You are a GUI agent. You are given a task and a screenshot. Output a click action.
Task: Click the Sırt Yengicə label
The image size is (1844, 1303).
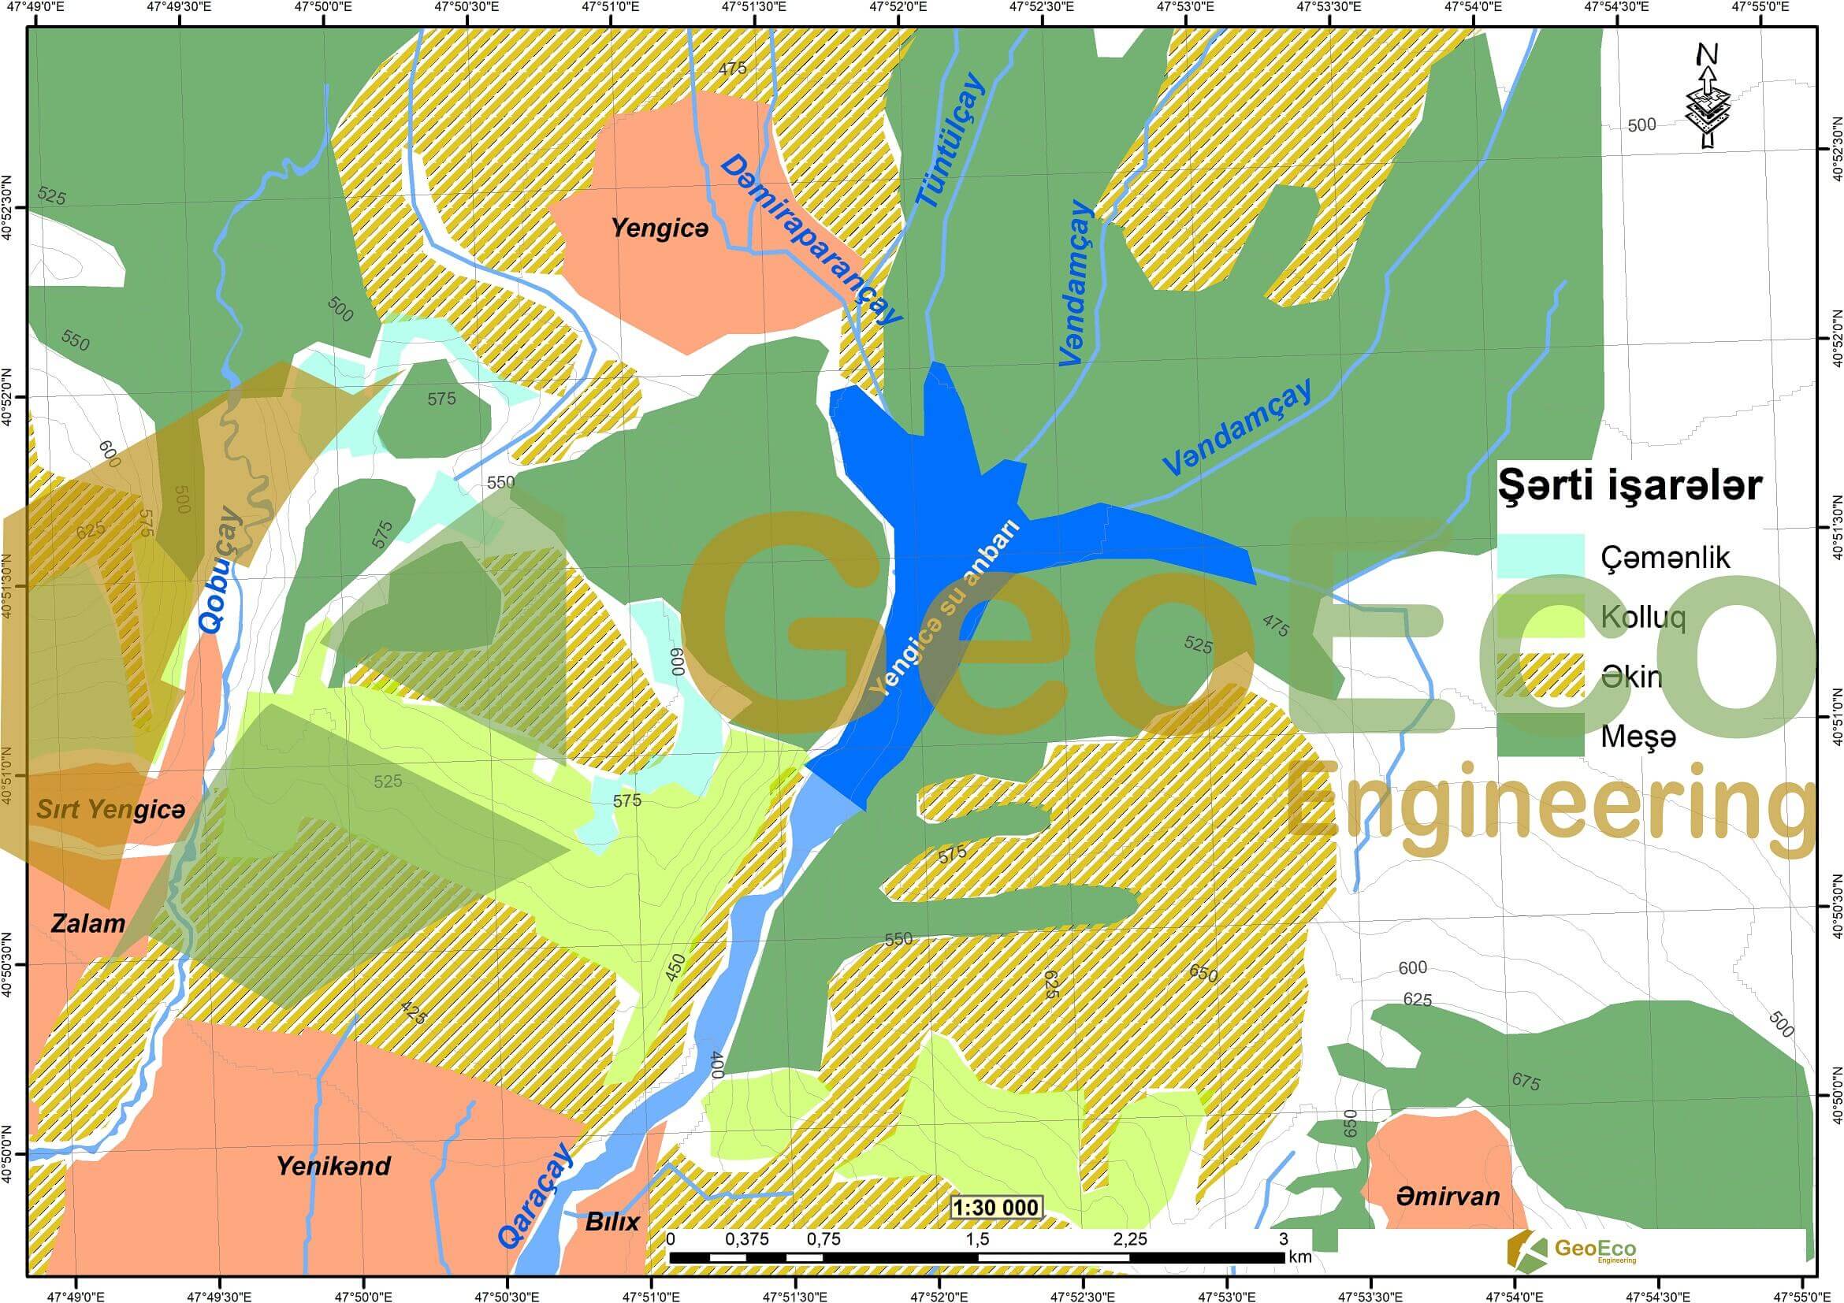(x=111, y=809)
